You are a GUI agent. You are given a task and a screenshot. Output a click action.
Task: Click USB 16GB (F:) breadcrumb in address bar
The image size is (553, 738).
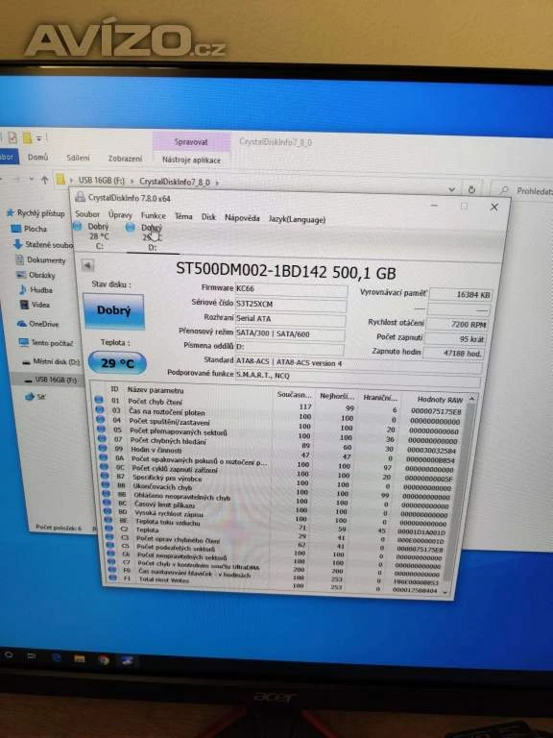(x=101, y=181)
